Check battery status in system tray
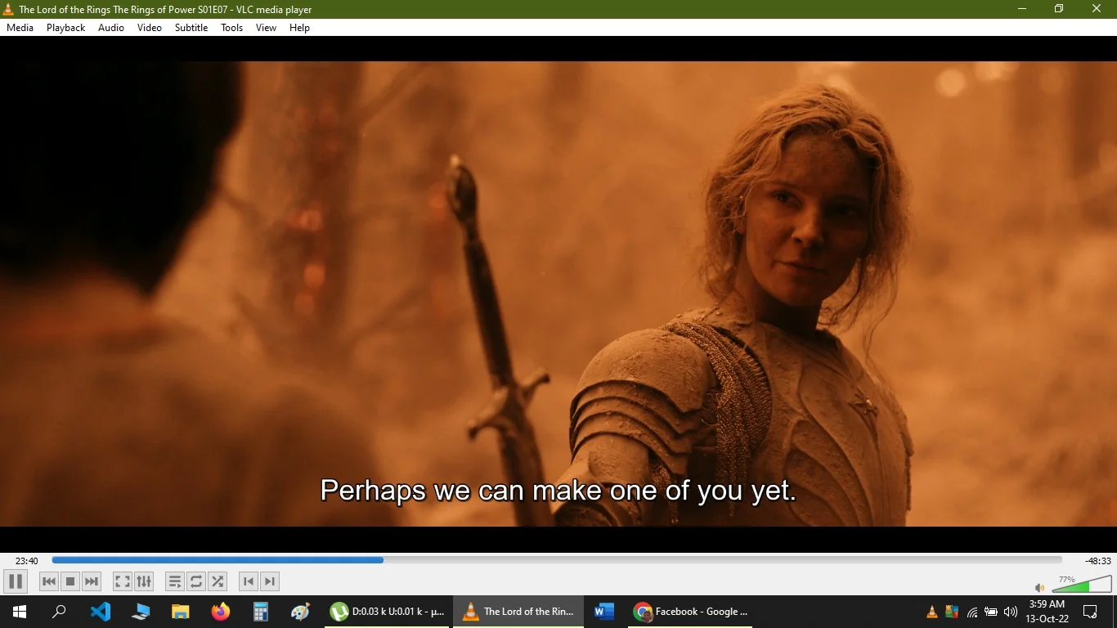Viewport: 1117px width, 628px height. point(991,612)
